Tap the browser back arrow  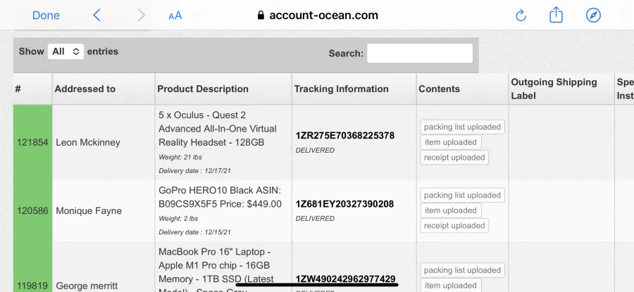point(97,15)
